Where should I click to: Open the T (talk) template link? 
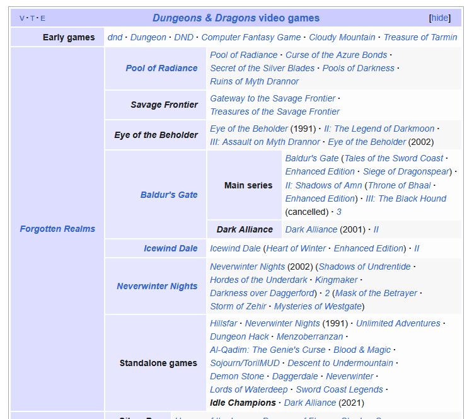(x=32, y=18)
